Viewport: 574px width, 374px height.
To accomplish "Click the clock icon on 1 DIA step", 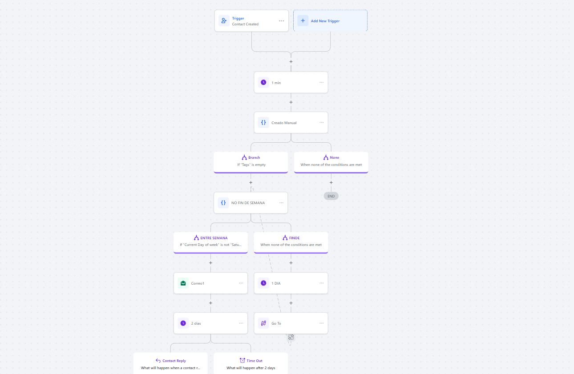I will [263, 283].
